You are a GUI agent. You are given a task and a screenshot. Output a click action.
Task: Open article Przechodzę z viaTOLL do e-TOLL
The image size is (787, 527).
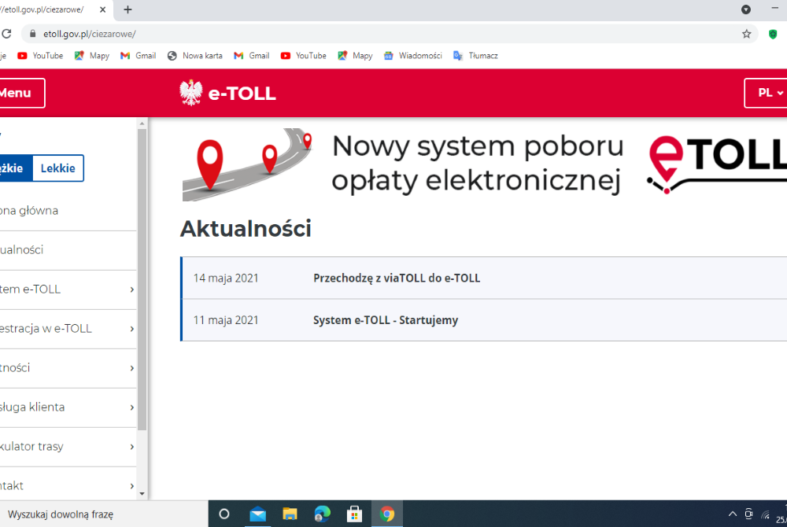(397, 278)
